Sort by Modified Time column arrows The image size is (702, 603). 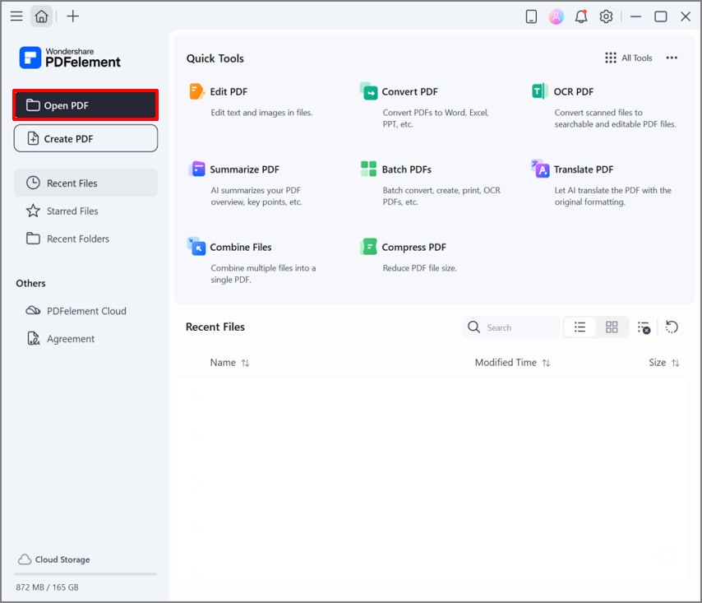(x=546, y=363)
